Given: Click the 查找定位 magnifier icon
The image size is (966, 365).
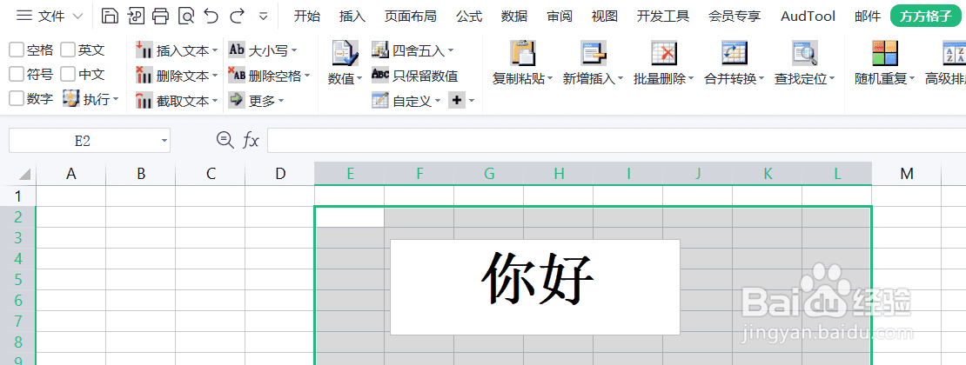Looking at the screenshot, I should pos(805,53).
